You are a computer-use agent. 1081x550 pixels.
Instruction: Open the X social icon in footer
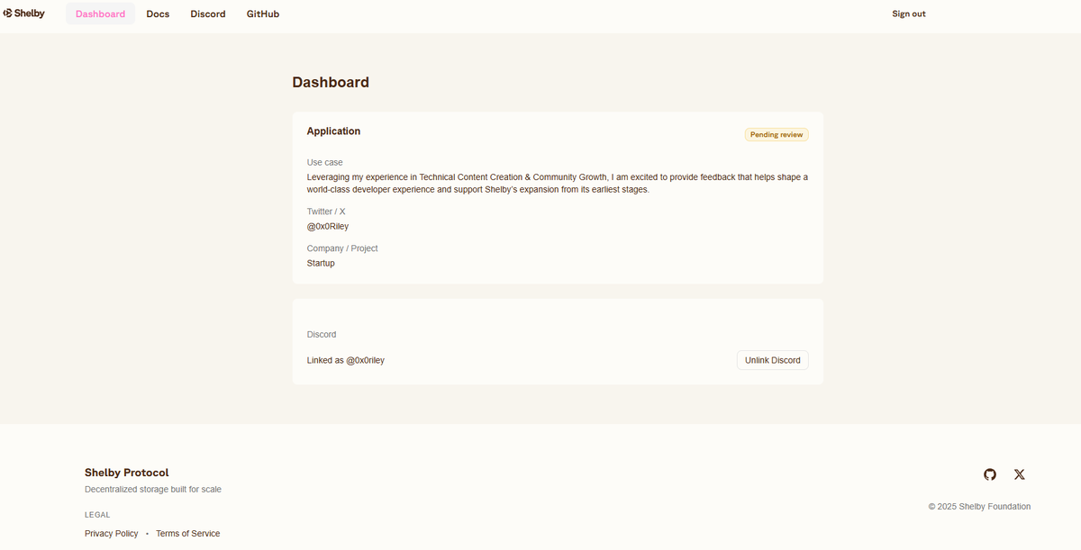1020,474
